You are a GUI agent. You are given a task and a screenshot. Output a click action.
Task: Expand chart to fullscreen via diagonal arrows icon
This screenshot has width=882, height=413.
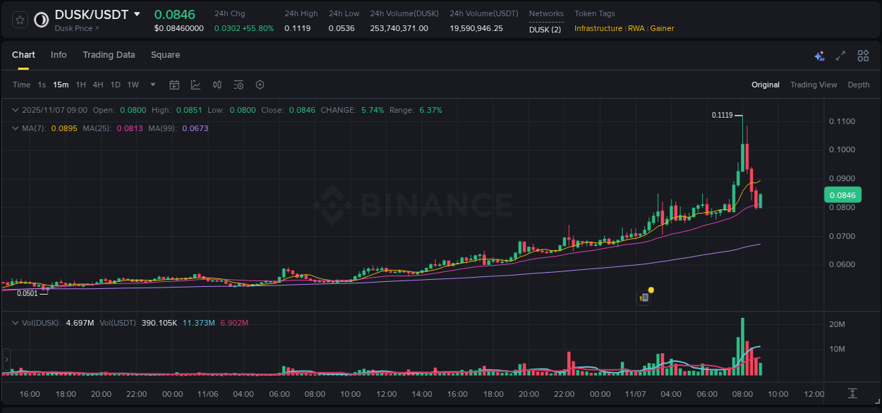pyautogui.click(x=840, y=55)
